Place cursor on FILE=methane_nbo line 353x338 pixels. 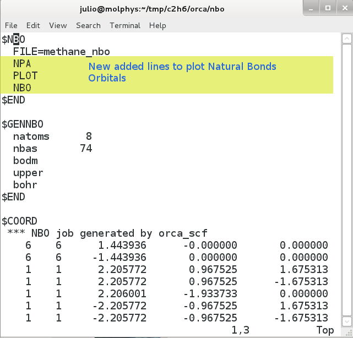[x=62, y=52]
